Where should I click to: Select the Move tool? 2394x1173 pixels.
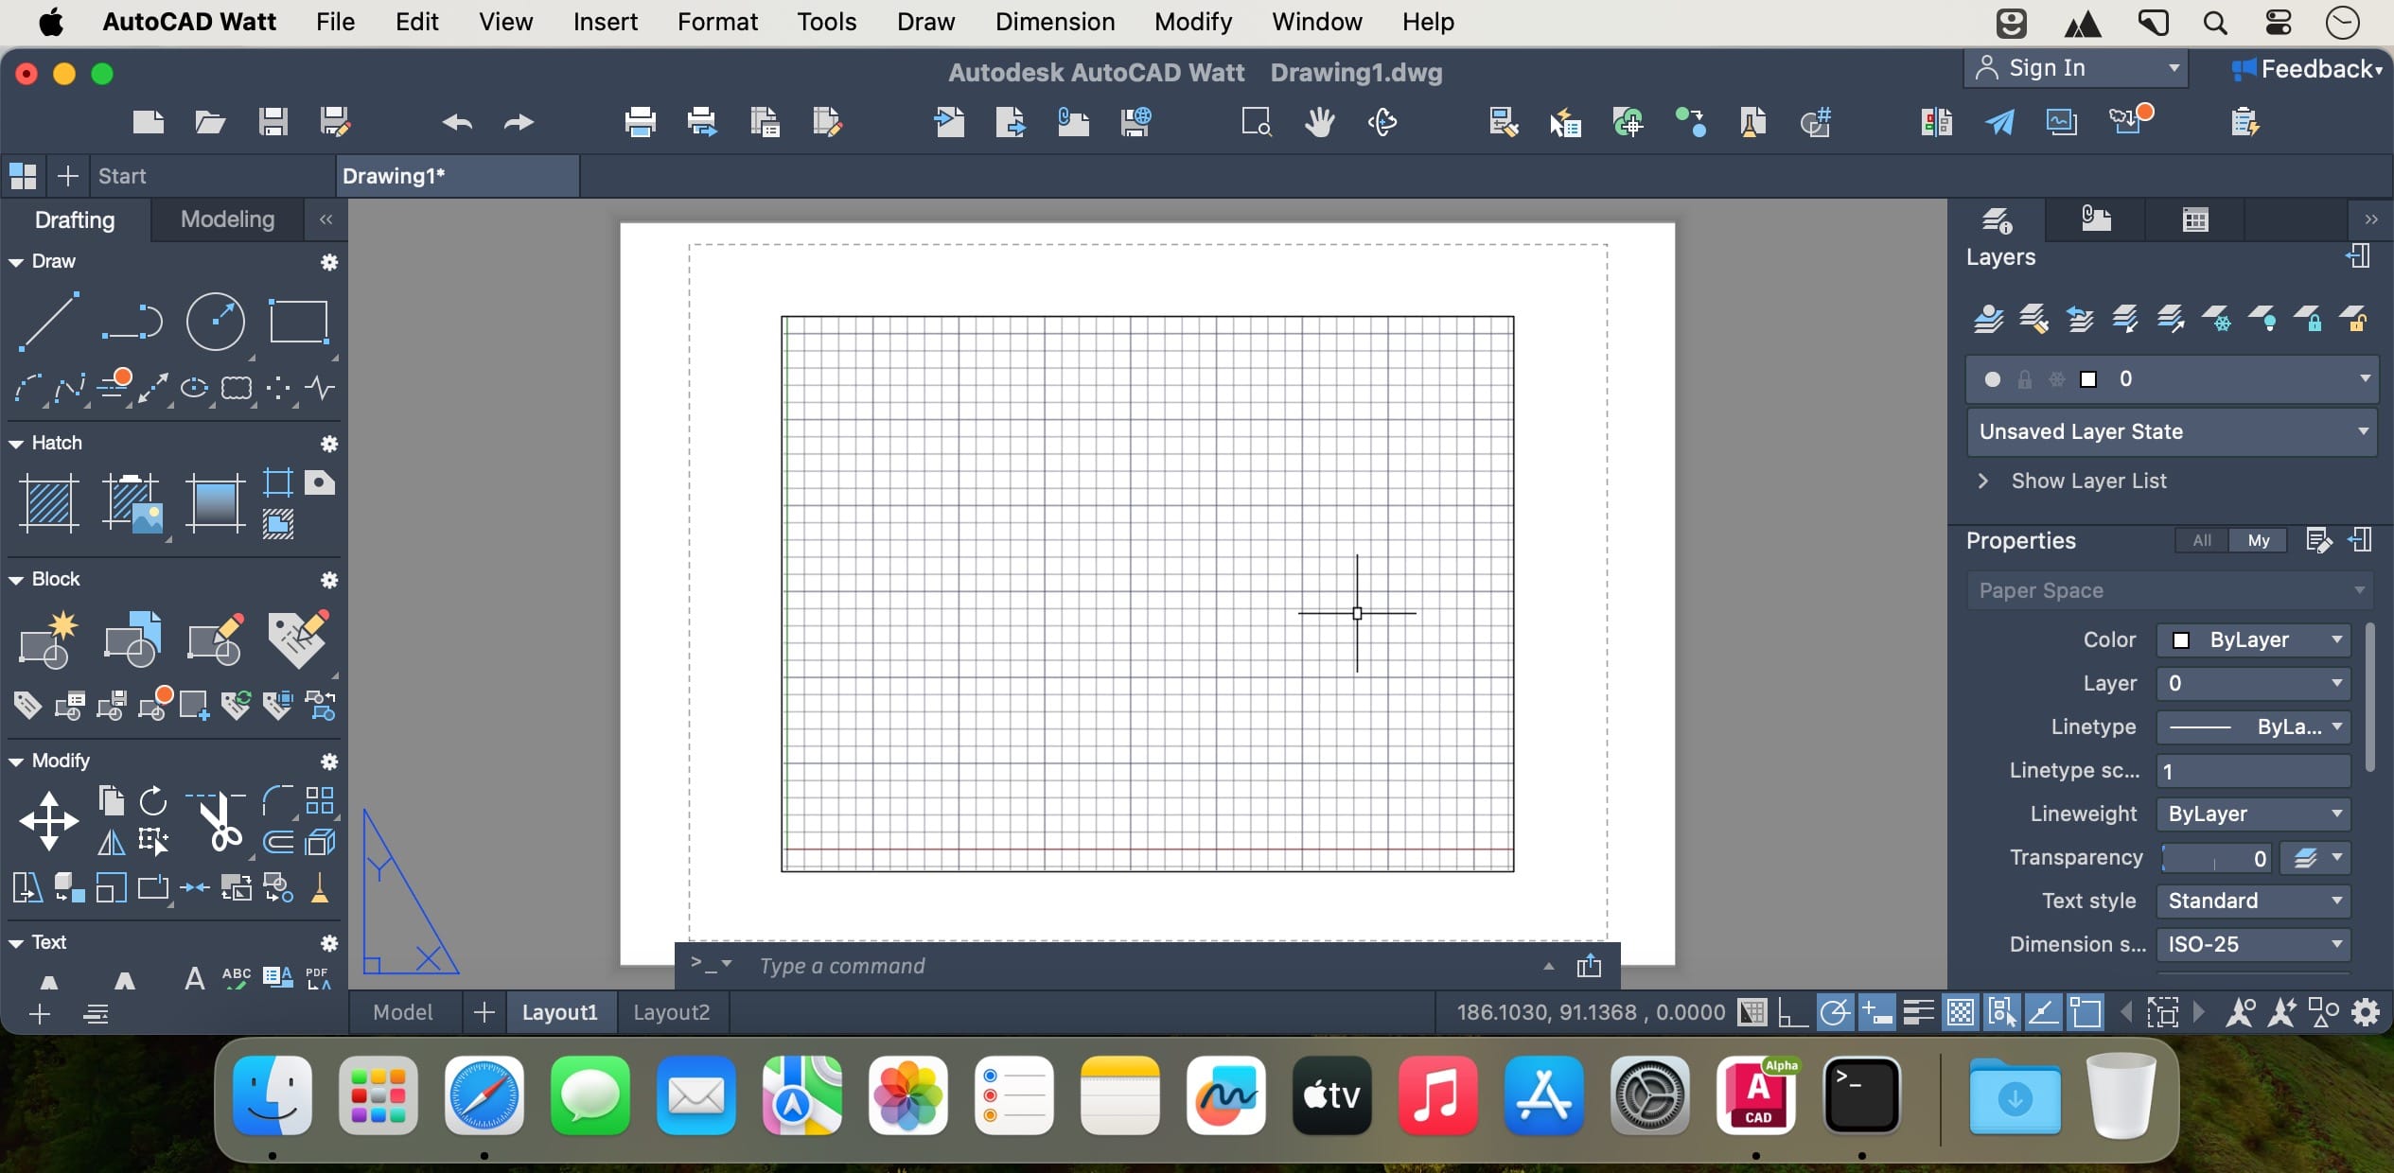click(x=48, y=821)
